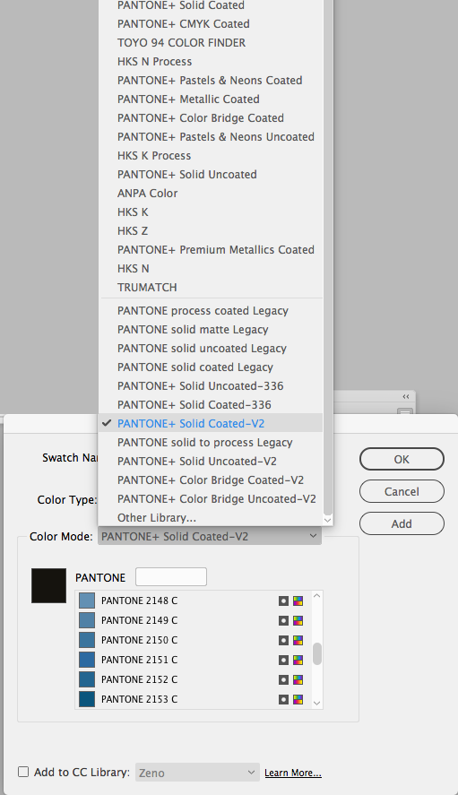Image resolution: width=458 pixels, height=795 pixels.
Task: Click spot color icon for PANTONE 2151 C
Action: click(x=283, y=661)
